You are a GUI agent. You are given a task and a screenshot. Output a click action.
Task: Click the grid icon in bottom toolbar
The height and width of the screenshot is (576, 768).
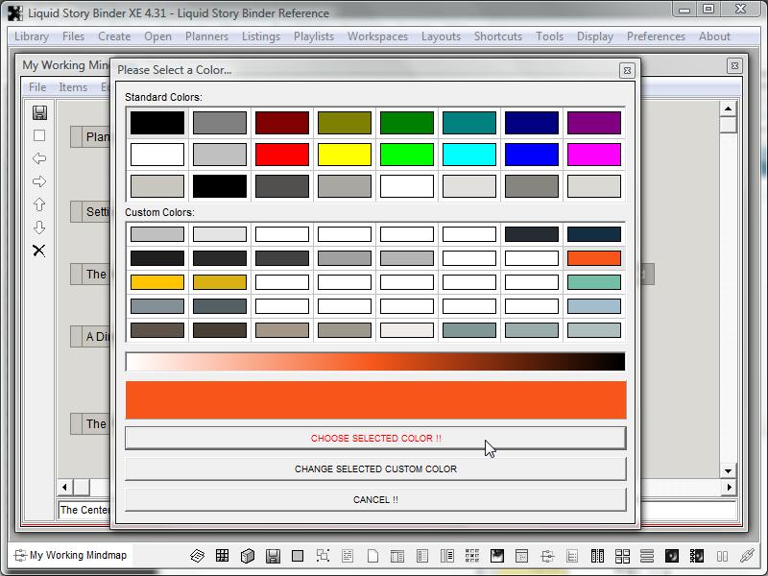tap(222, 556)
